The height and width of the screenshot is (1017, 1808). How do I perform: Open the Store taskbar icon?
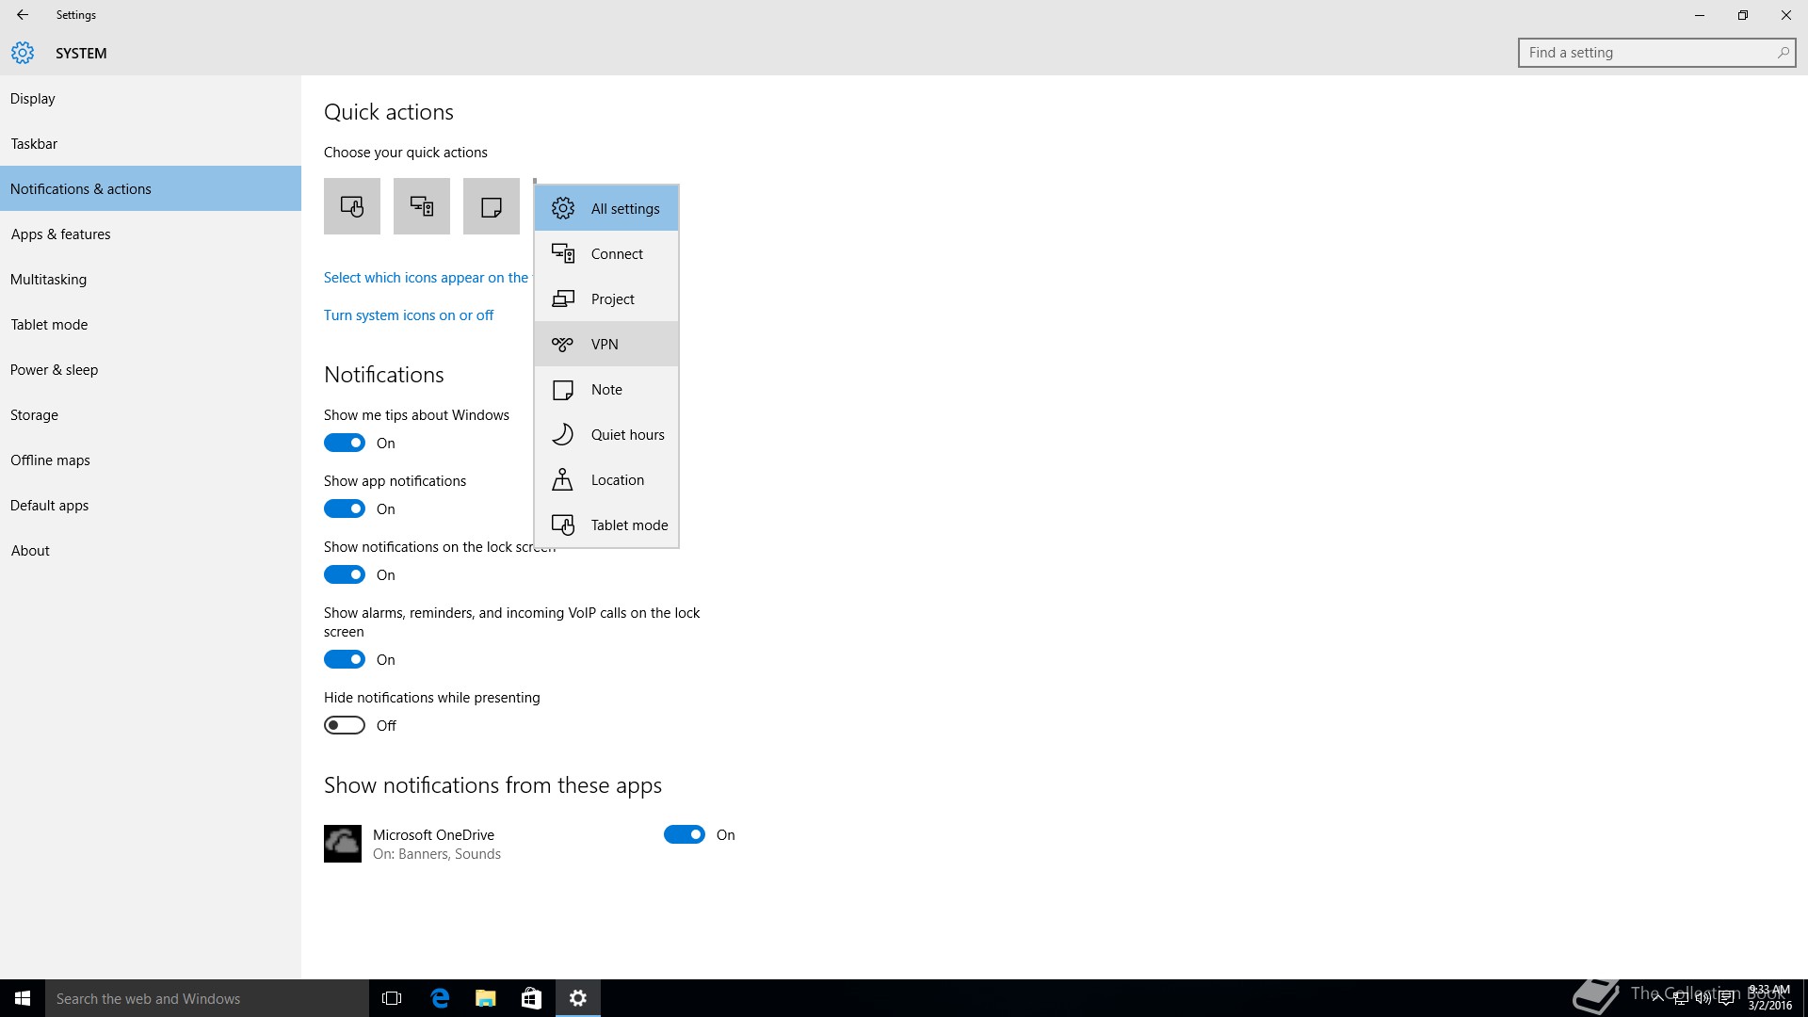pos(531,998)
